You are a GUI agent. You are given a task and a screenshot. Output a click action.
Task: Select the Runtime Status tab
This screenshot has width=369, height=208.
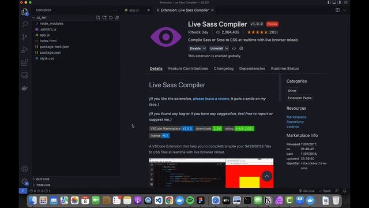click(x=285, y=68)
